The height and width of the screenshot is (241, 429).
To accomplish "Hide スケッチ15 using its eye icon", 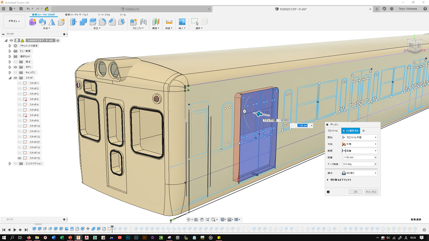I will point(19,158).
